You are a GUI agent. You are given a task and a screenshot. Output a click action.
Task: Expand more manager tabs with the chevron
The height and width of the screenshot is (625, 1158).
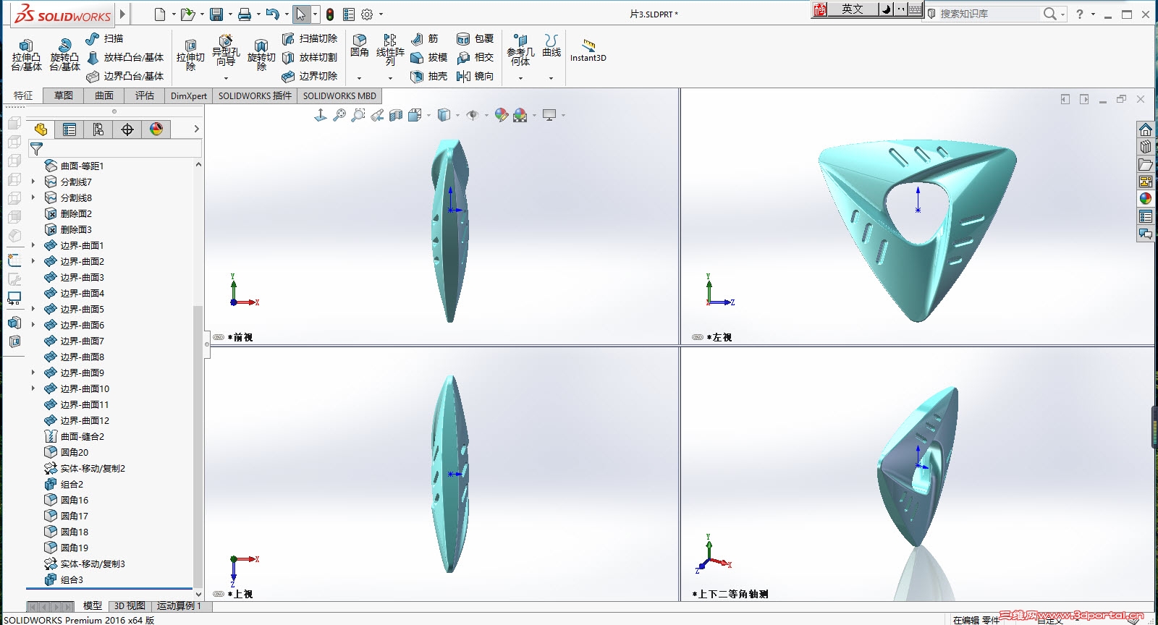tap(196, 129)
